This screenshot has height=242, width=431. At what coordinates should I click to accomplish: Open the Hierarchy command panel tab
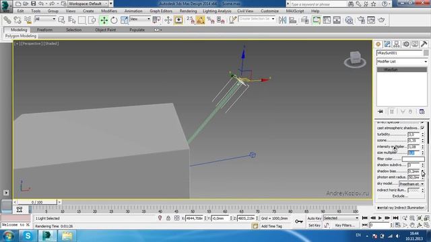(x=397, y=44)
